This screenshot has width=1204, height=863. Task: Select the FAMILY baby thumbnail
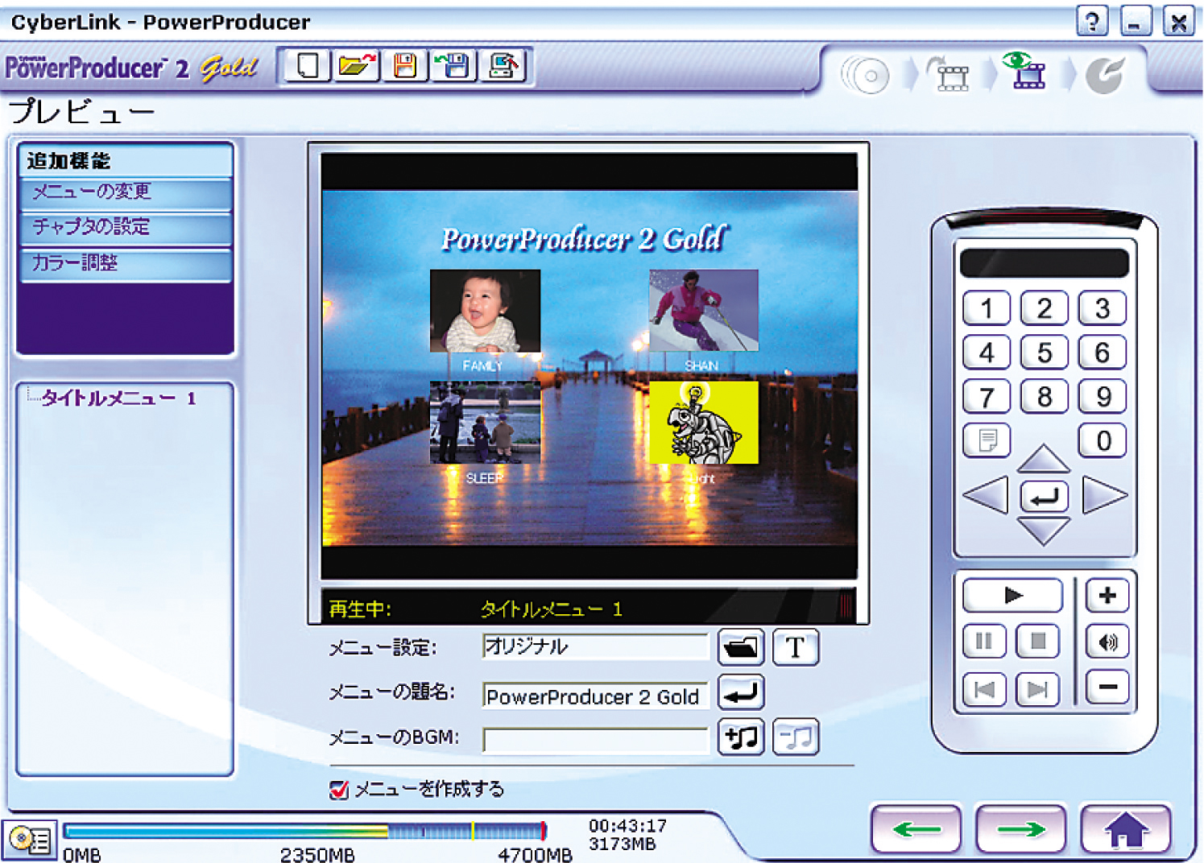coord(485,311)
